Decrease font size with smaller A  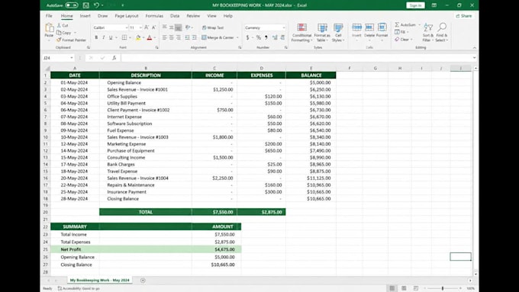pos(153,27)
